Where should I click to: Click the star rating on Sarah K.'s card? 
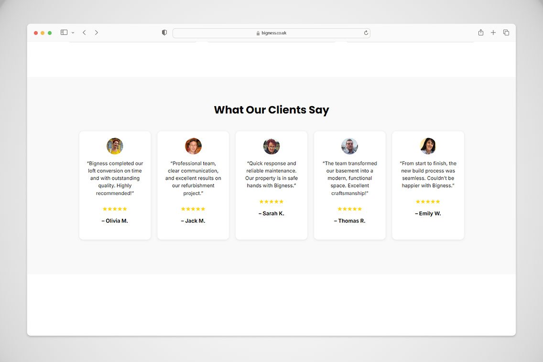click(271, 202)
